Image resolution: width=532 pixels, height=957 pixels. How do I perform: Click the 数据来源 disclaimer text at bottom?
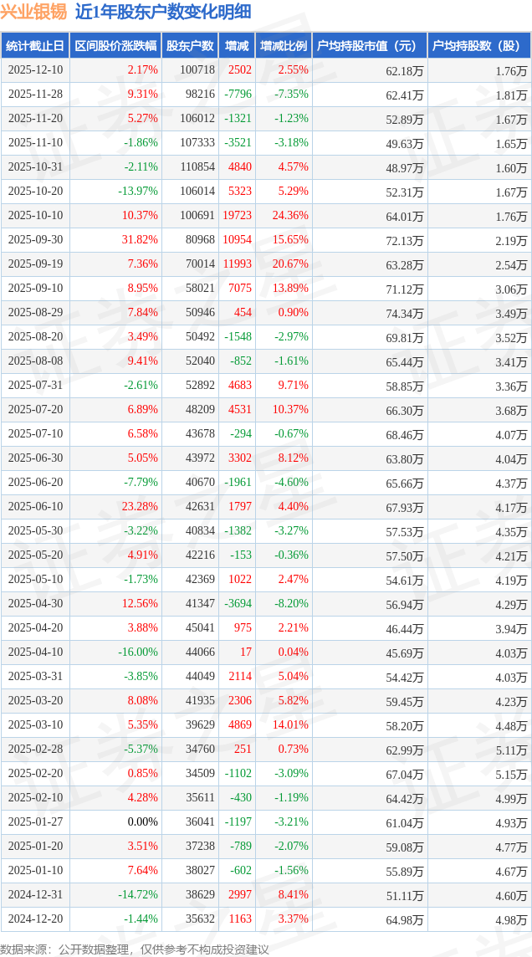tap(135, 949)
